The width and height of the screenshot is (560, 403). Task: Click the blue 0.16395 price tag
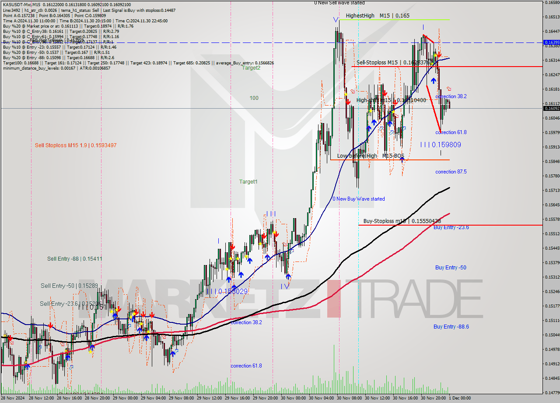coord(551,42)
